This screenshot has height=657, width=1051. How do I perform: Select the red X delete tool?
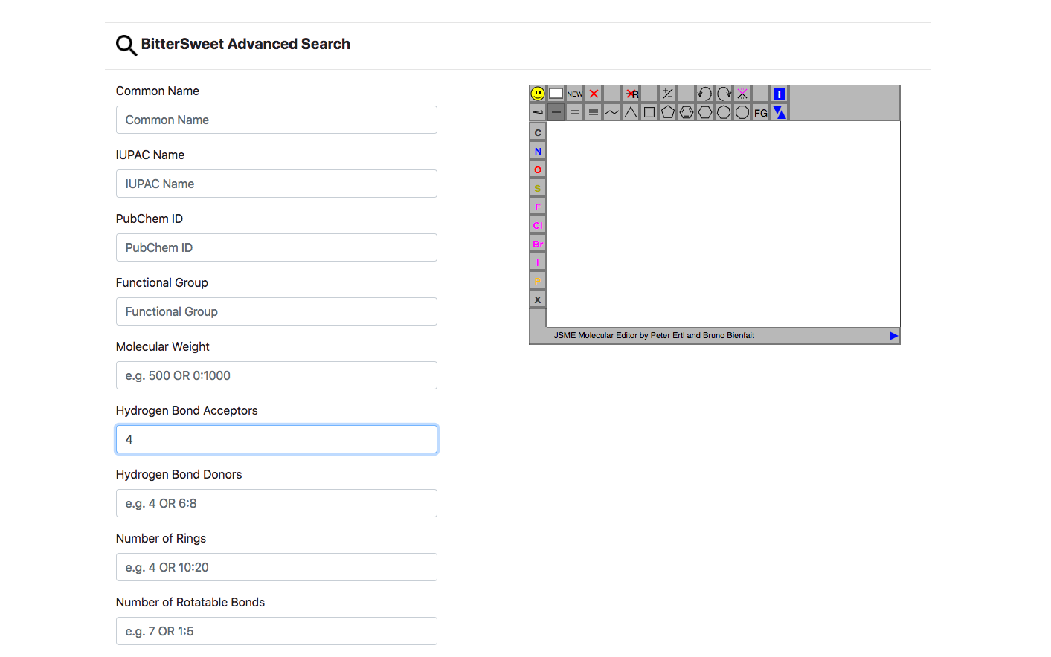click(x=594, y=94)
